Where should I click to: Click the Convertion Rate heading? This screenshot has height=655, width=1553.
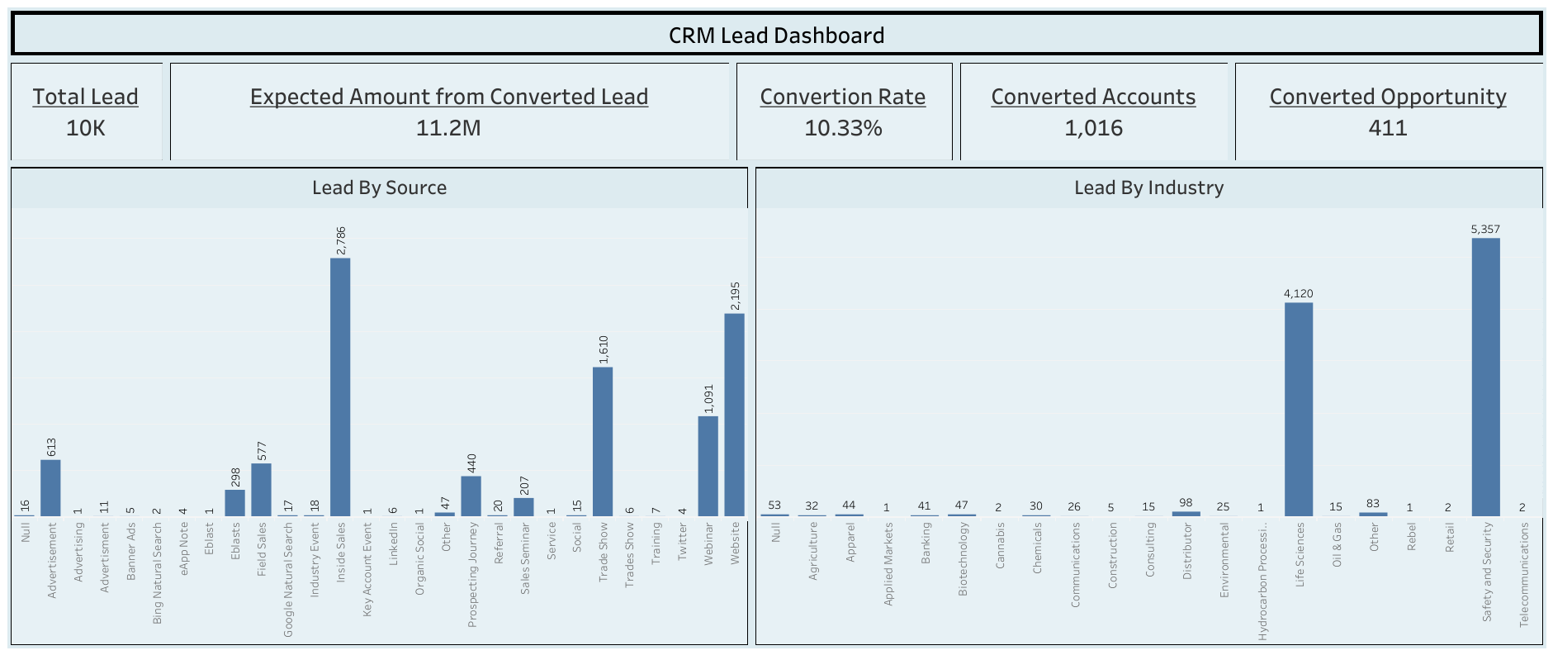click(x=843, y=97)
